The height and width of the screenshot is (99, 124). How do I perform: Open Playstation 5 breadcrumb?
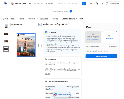click(44, 19)
